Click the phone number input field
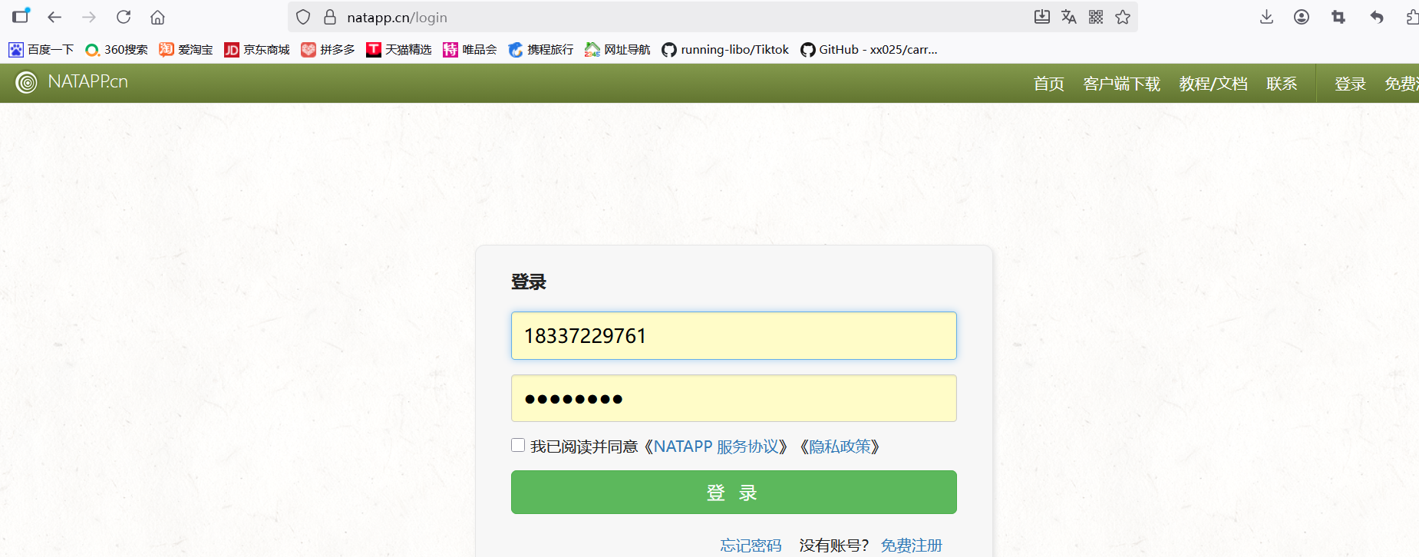Viewport: 1419px width, 557px height. (734, 335)
